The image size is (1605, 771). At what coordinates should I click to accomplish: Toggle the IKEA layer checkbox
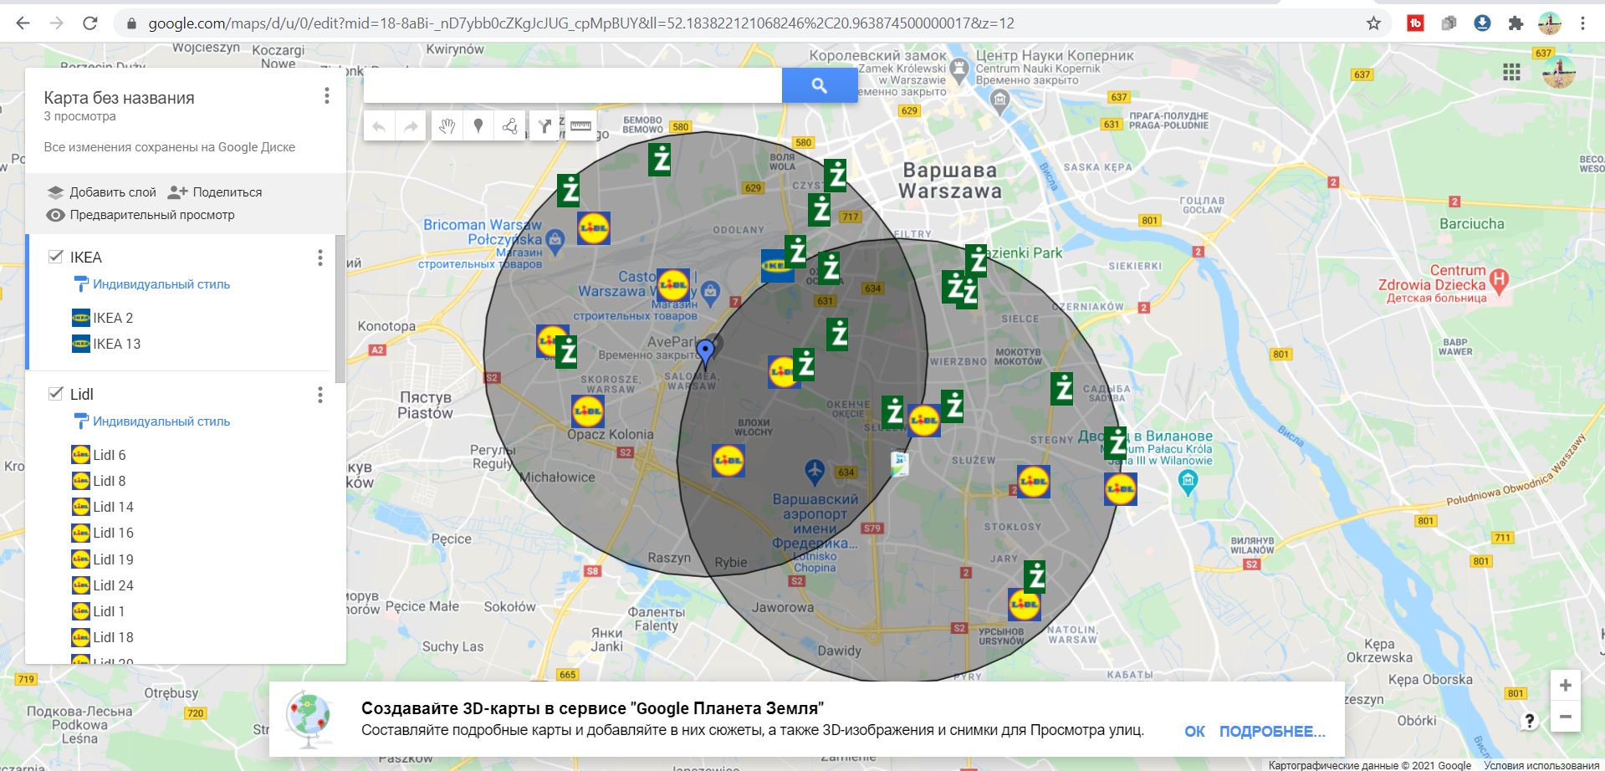(56, 257)
